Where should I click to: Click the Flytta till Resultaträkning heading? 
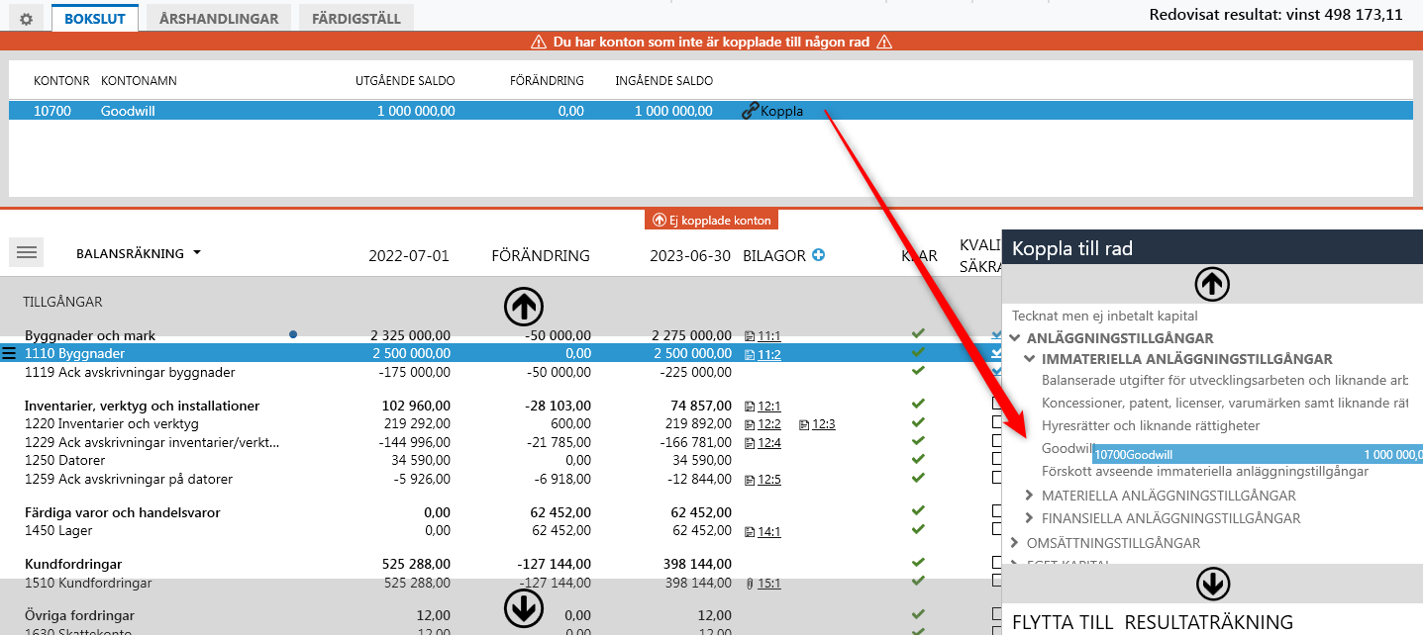click(1153, 622)
